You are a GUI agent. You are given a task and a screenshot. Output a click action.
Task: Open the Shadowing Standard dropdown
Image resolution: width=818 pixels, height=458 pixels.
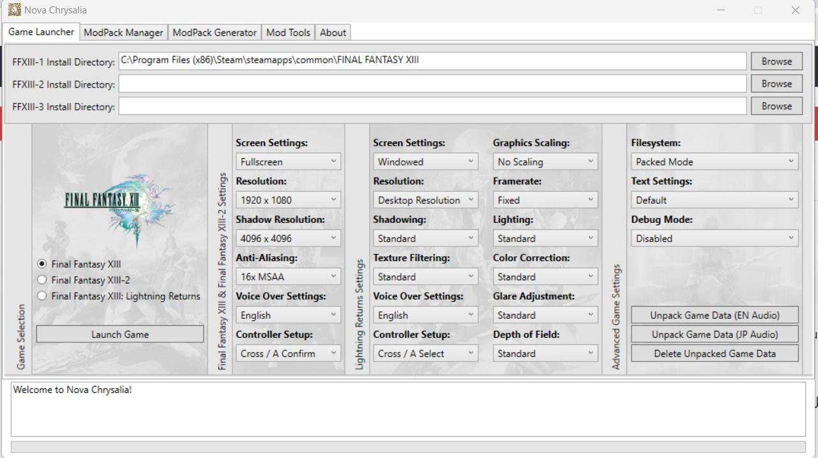(x=425, y=238)
